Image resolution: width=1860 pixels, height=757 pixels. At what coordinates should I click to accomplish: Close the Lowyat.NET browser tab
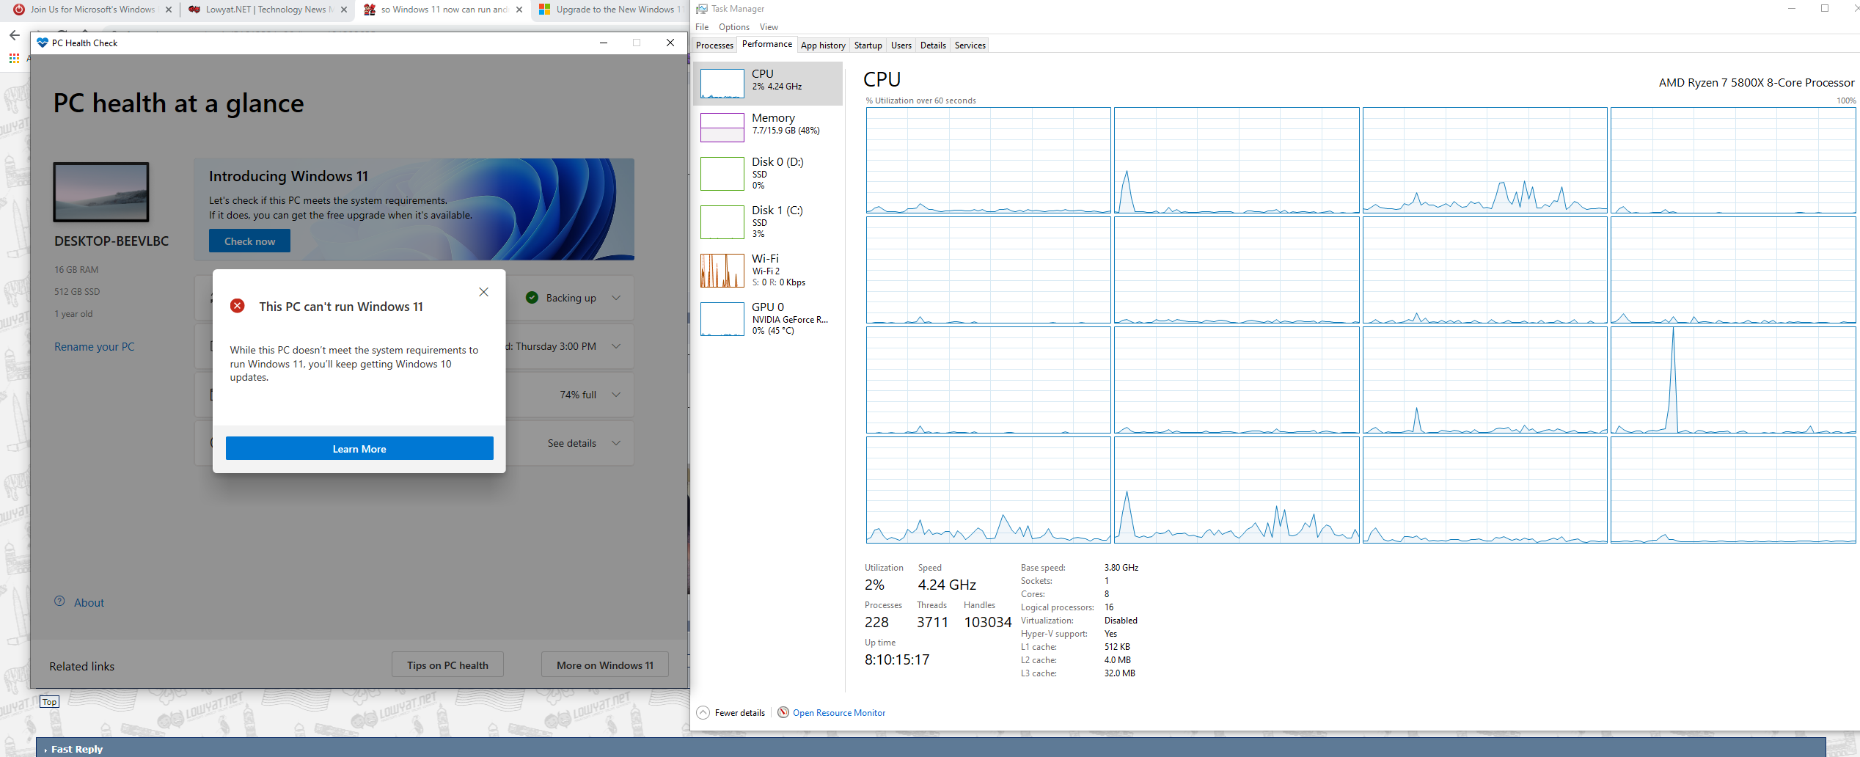(344, 10)
